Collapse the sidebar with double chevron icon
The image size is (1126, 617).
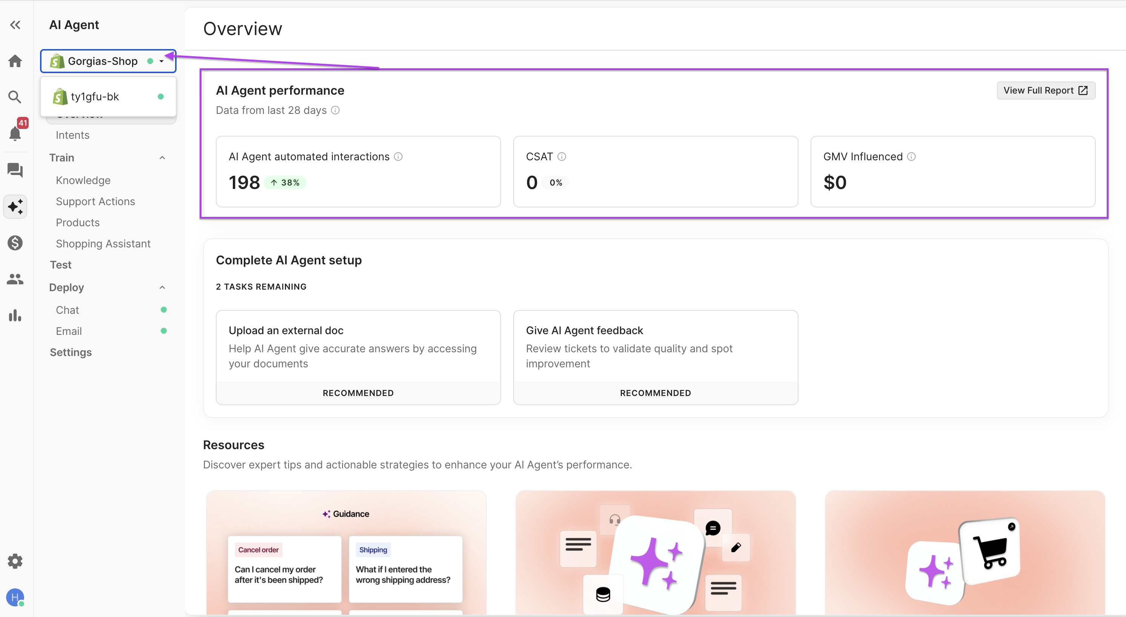(15, 25)
